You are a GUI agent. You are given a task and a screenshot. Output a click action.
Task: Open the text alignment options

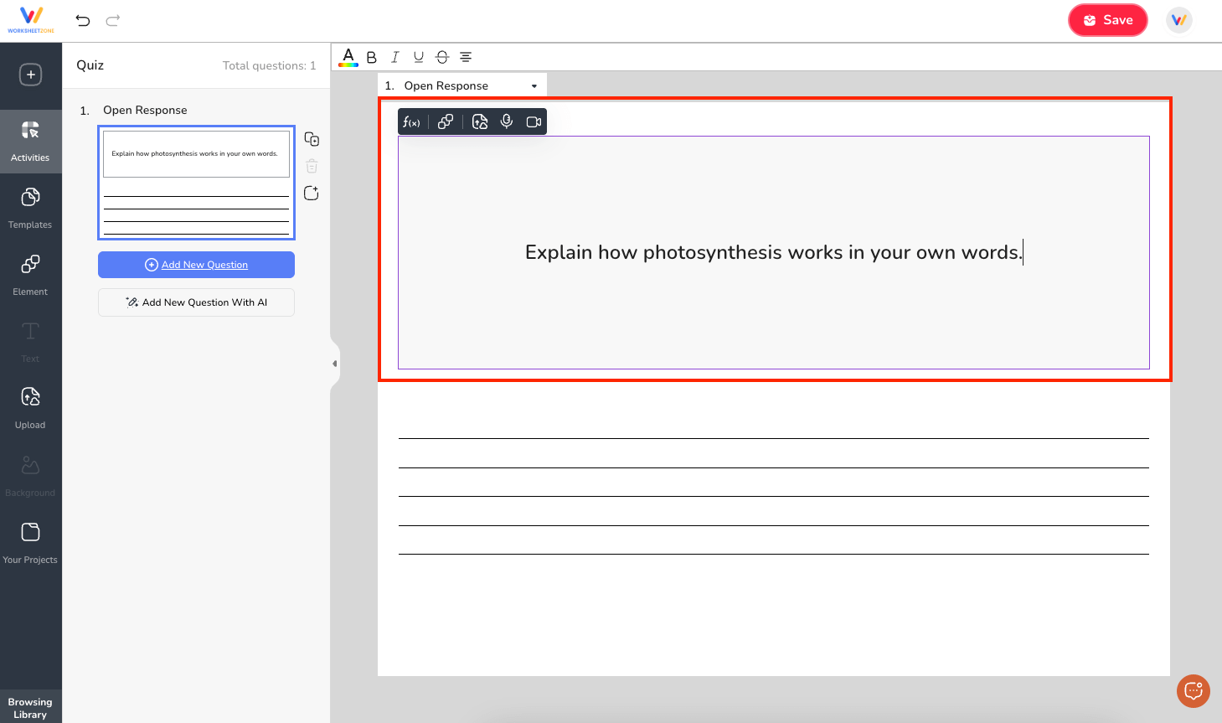466,57
